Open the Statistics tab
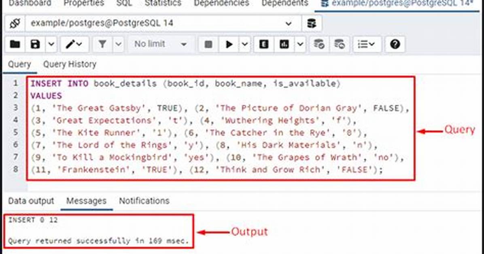484x254 pixels. 163,3
